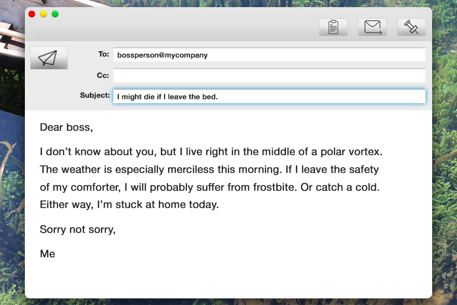Click the 'Dear boss,' greeting line
The image size is (457, 305).
[66, 127]
